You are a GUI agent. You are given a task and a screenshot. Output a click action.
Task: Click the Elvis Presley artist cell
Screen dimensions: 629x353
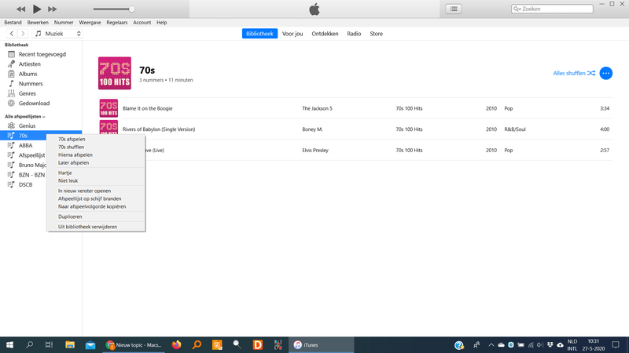pos(315,150)
